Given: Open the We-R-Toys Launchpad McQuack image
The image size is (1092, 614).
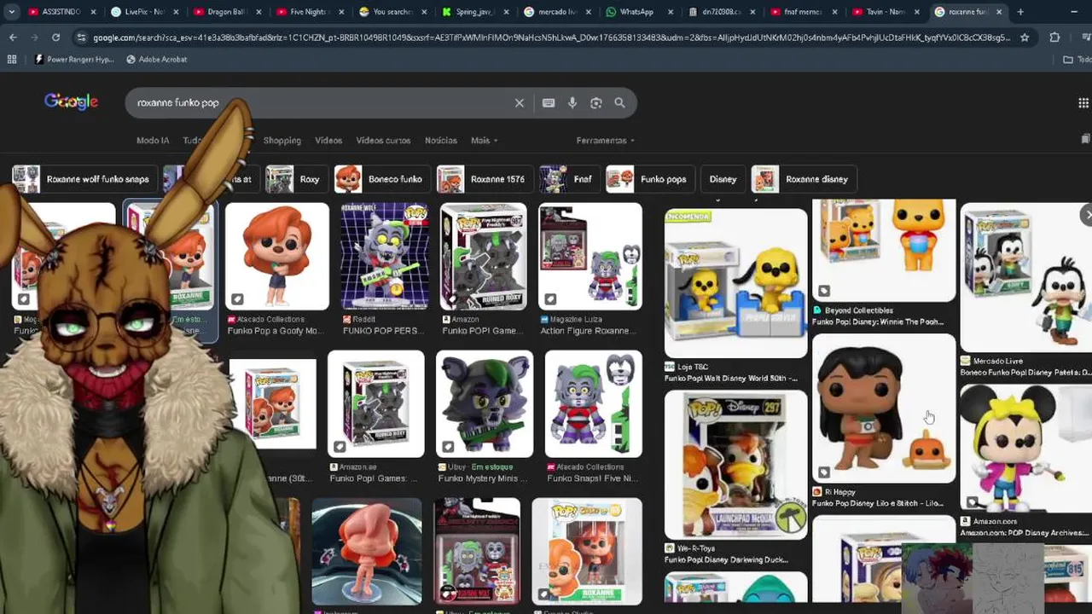Looking at the screenshot, I should click(x=735, y=465).
